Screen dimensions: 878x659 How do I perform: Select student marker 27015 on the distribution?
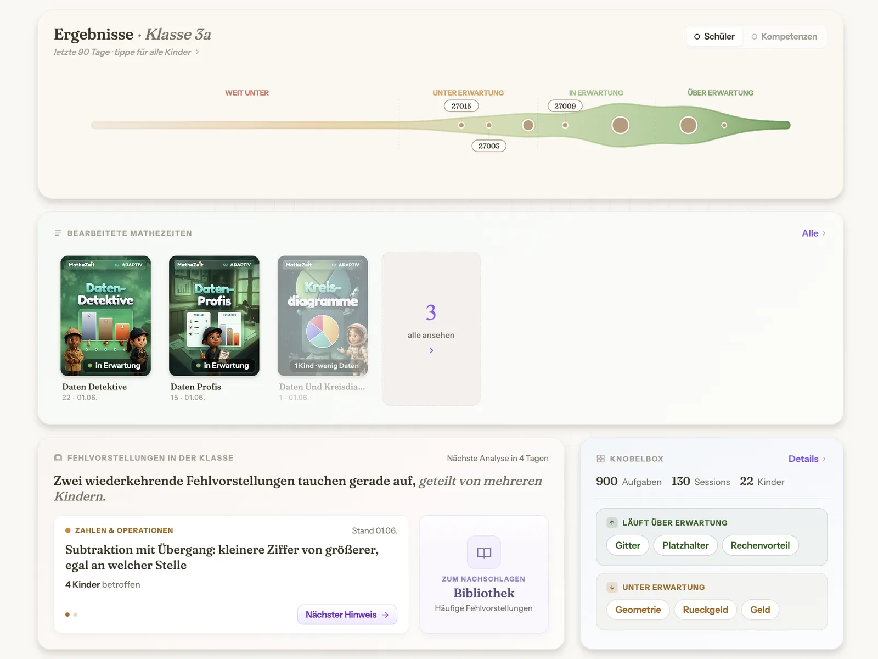coord(461,106)
